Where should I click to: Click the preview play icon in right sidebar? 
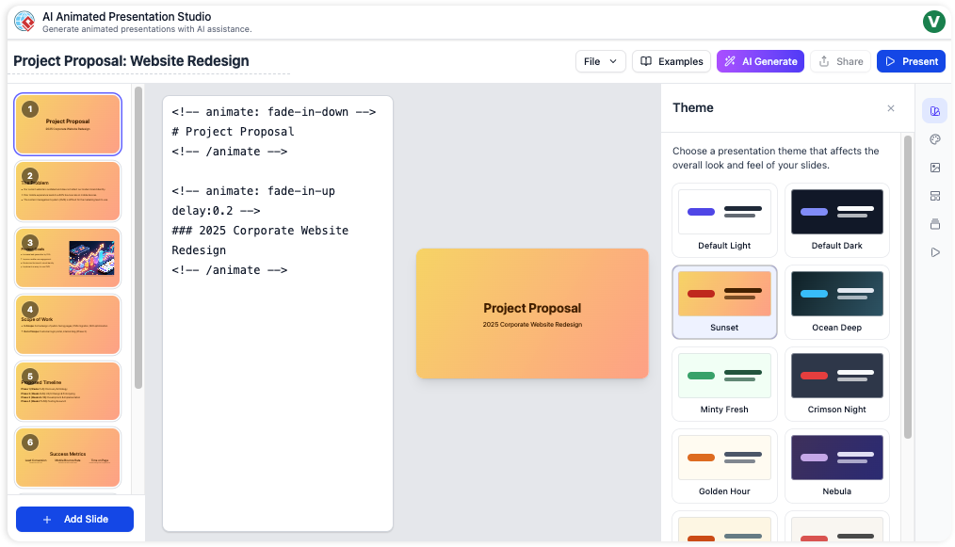(934, 252)
